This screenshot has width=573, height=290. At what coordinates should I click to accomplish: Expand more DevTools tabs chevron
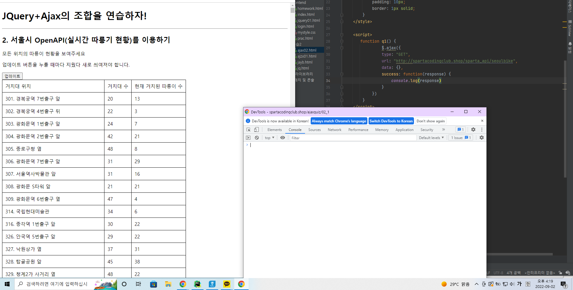pyautogui.click(x=443, y=129)
